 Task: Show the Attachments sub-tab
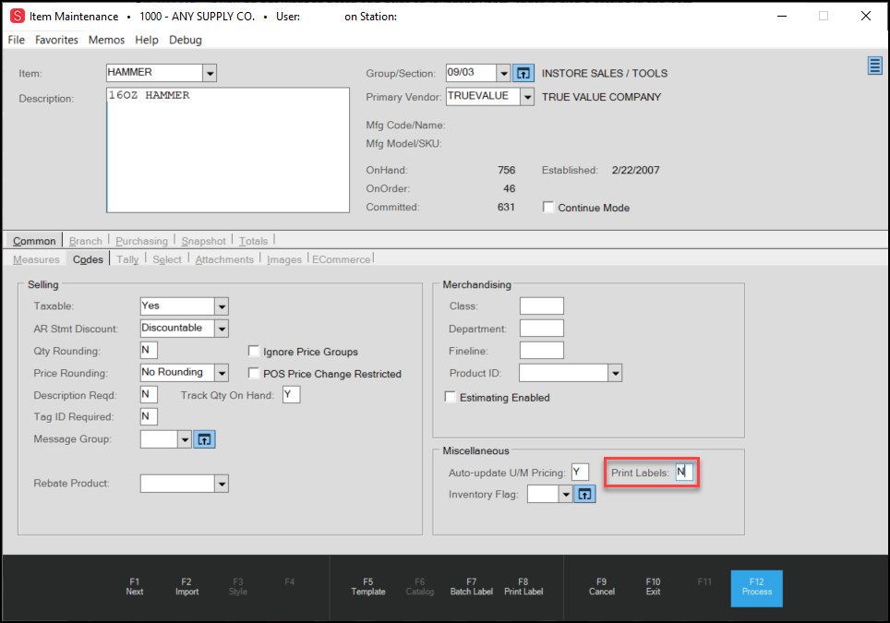224,259
